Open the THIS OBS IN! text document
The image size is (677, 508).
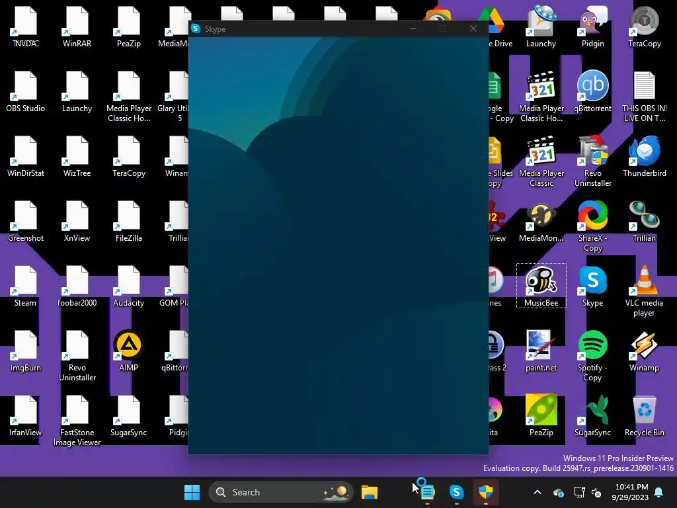coord(644,96)
